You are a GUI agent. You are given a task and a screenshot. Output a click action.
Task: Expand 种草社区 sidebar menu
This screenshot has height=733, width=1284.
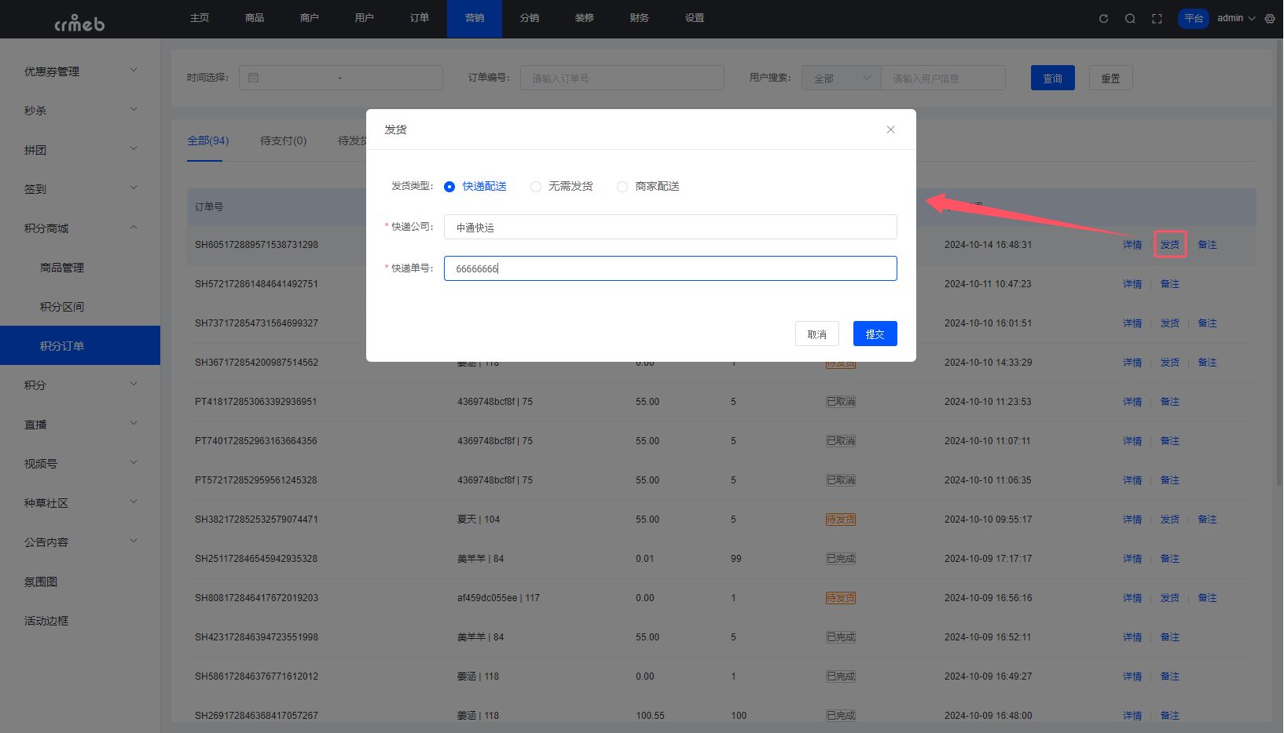coord(80,503)
